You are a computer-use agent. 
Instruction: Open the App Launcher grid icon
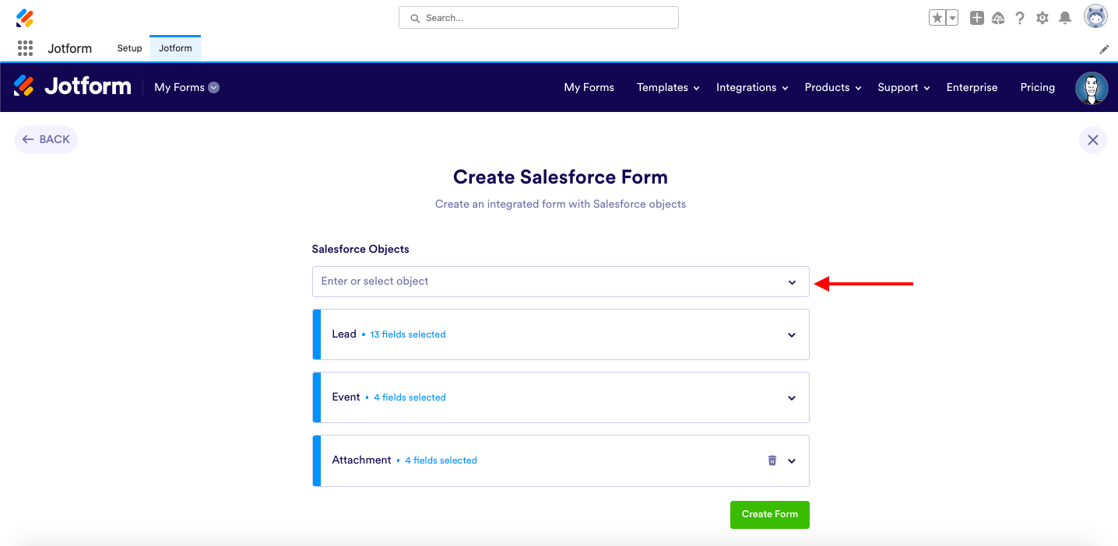pos(25,48)
